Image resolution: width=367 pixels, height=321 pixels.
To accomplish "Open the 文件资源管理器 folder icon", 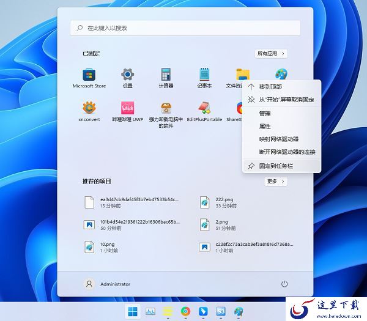I will [x=243, y=75].
